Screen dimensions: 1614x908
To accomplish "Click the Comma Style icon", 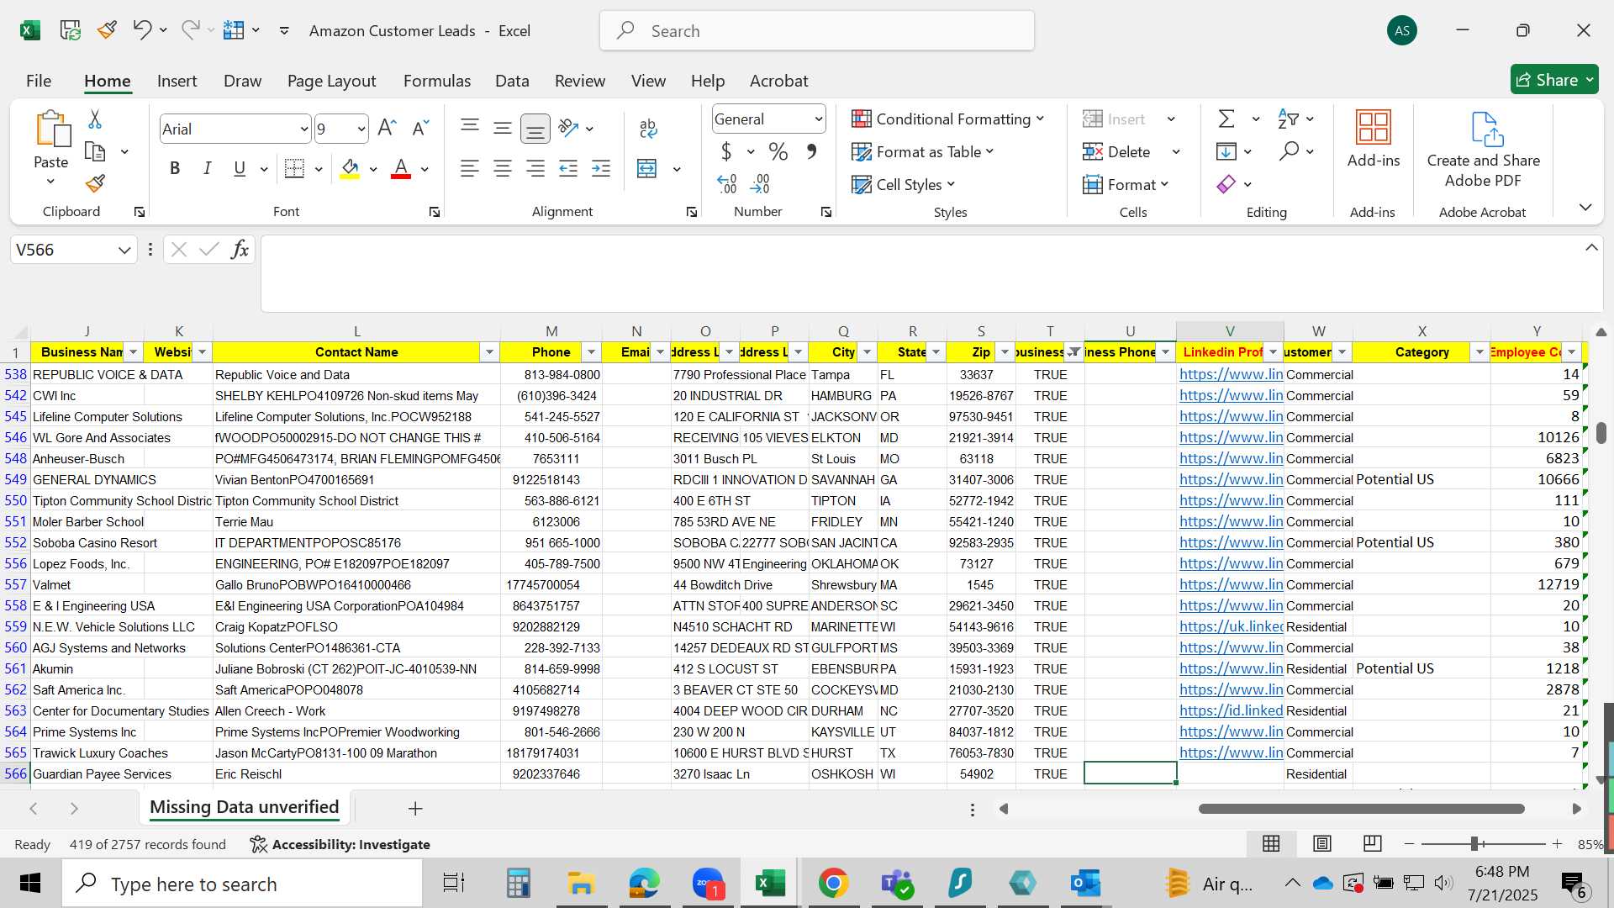I will [811, 151].
